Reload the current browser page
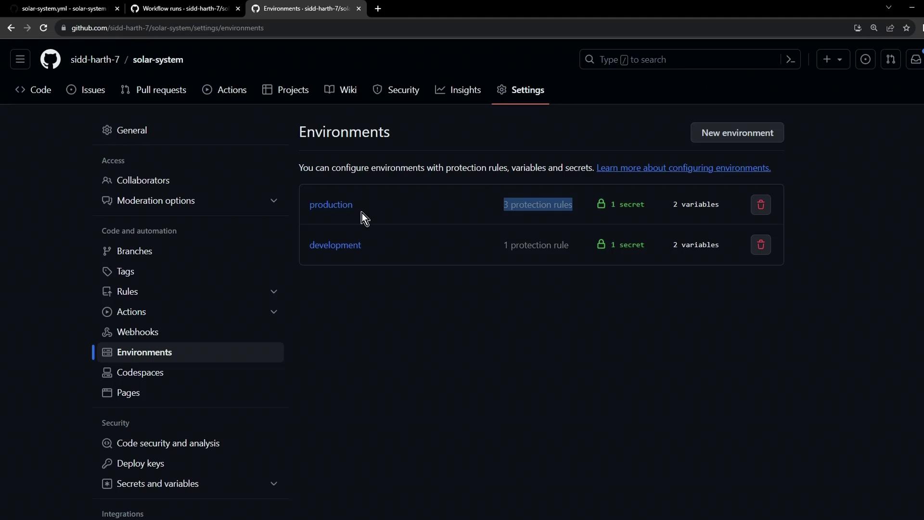This screenshot has width=924, height=520. click(43, 28)
